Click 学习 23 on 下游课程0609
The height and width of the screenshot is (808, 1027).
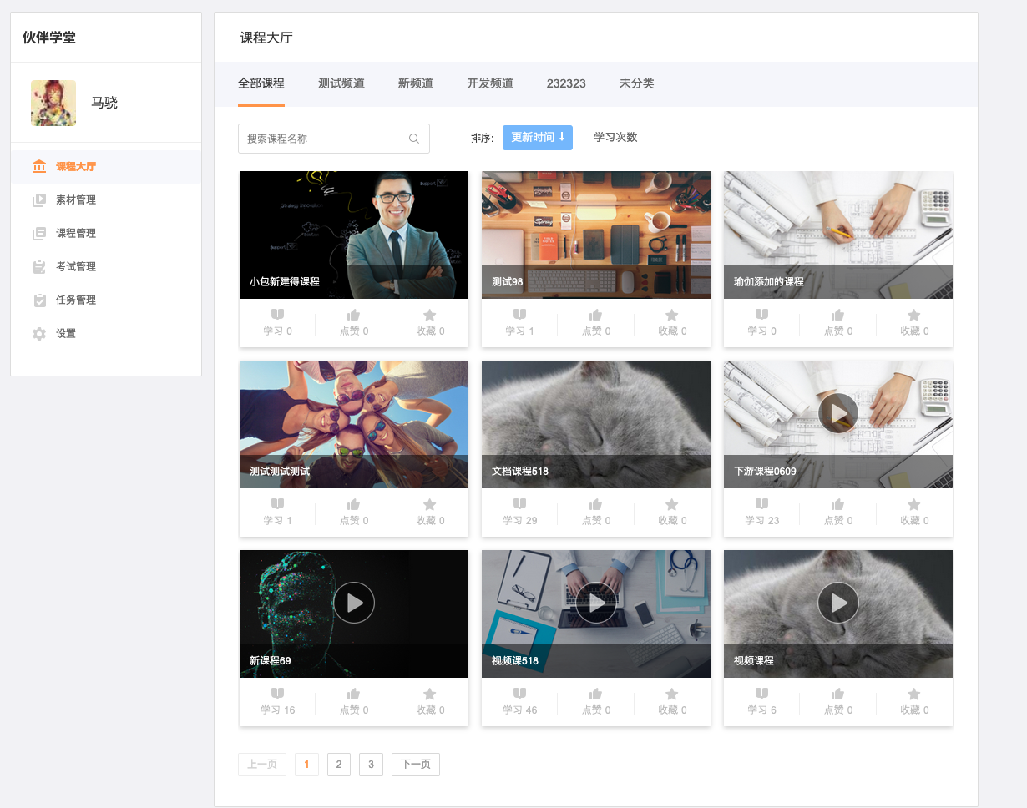[x=761, y=521]
